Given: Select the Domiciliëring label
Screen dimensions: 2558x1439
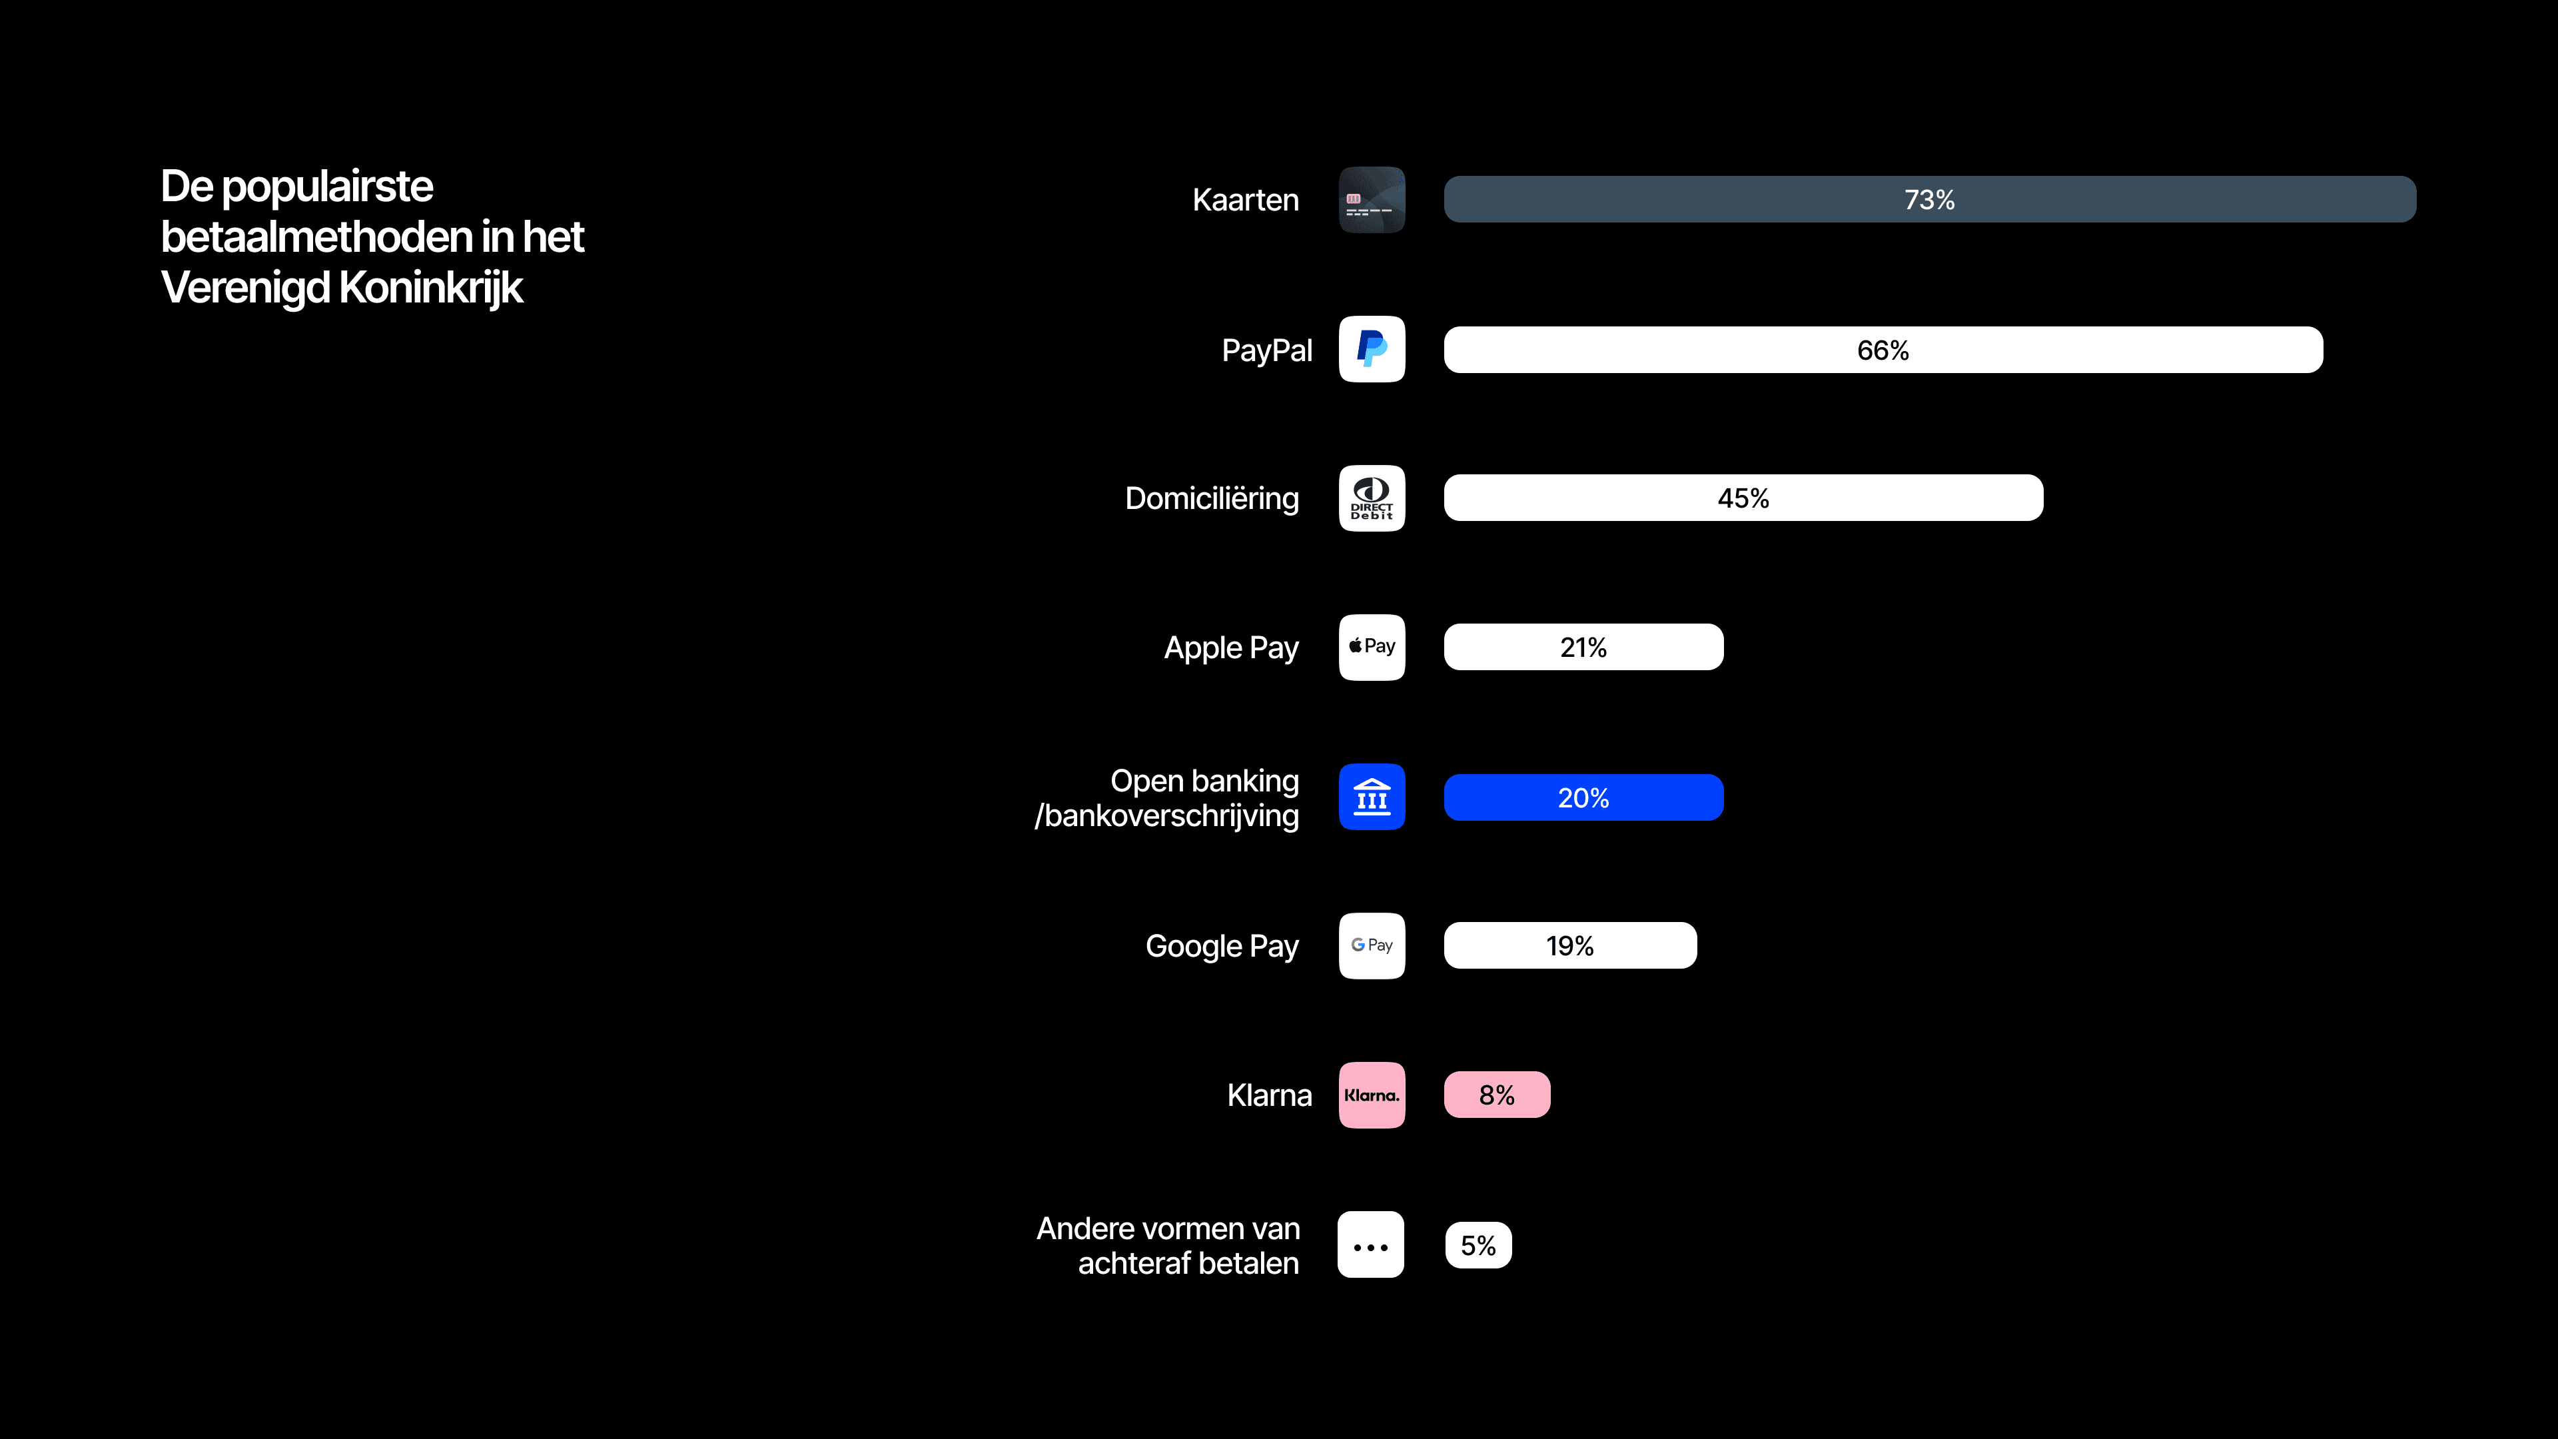Looking at the screenshot, I should coord(1212,498).
